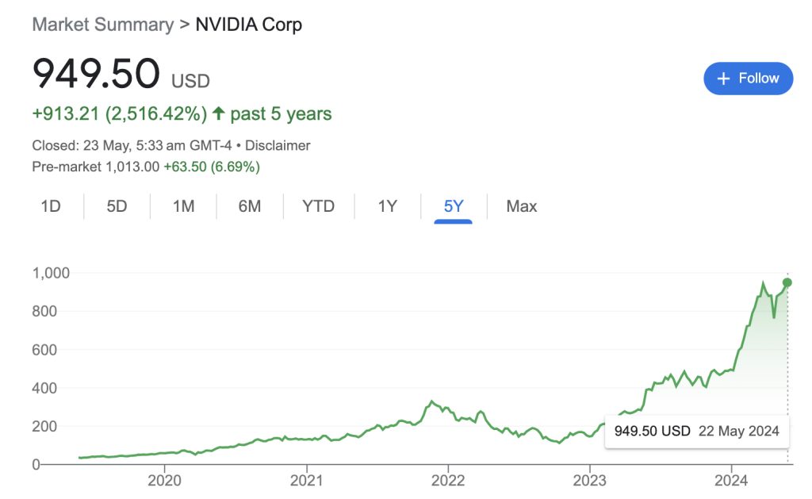The image size is (812, 499).
Task: Click the 2020 label on x-axis
Action: click(x=165, y=481)
